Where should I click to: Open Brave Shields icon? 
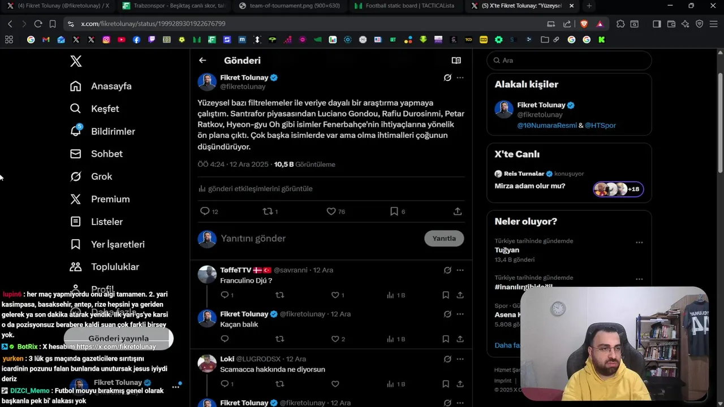point(584,24)
